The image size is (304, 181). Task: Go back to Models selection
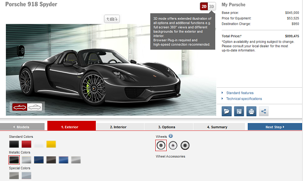[x=22, y=127]
